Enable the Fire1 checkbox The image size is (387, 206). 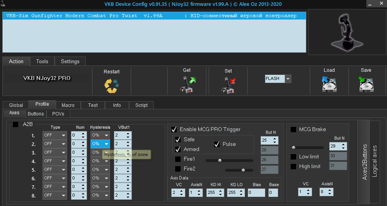point(178,159)
